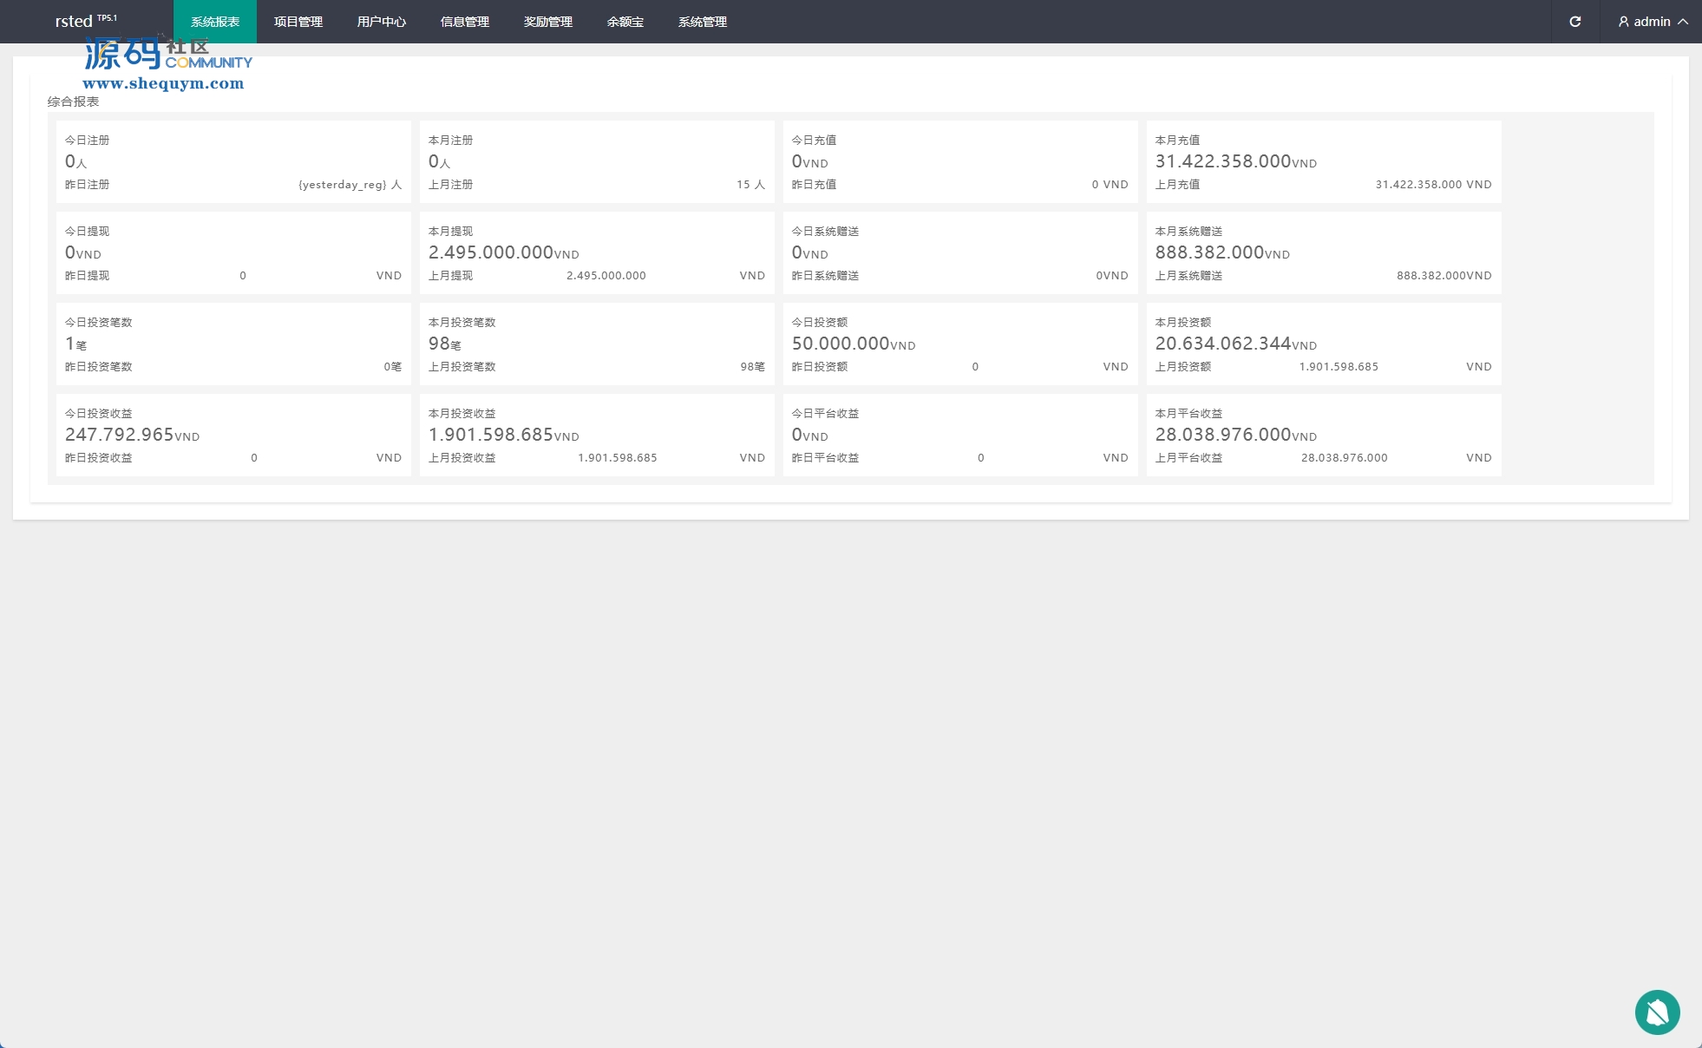This screenshot has width=1702, height=1048.
Task: Click the 今日投资收益 247.792.965 card
Action: click(x=233, y=436)
